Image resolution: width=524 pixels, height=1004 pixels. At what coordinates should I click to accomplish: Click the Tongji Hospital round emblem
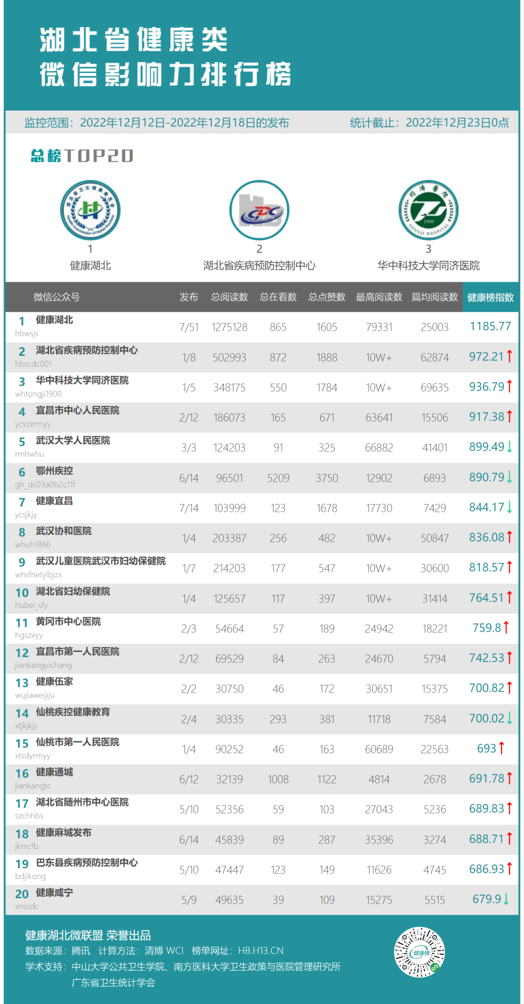[428, 210]
